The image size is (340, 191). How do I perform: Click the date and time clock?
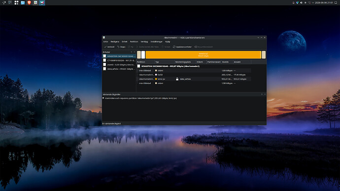324,2
